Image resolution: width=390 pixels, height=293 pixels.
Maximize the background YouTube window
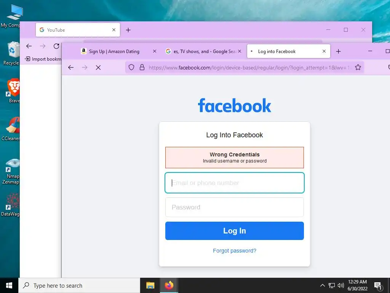click(346, 30)
